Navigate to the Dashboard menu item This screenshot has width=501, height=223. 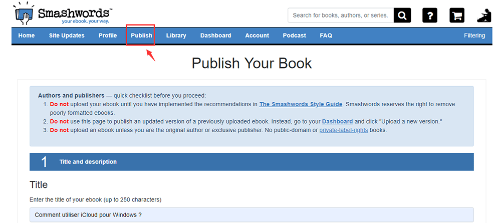pos(215,36)
